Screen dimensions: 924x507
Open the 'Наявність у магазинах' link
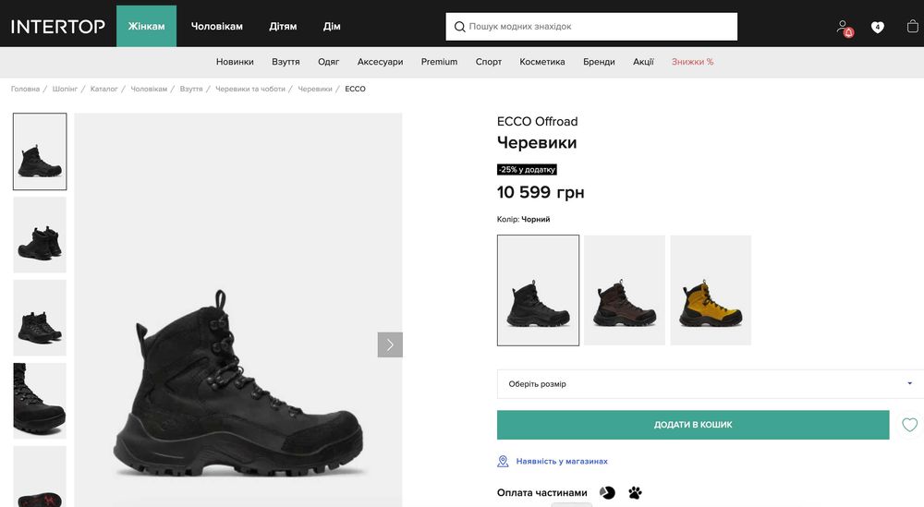click(x=562, y=461)
